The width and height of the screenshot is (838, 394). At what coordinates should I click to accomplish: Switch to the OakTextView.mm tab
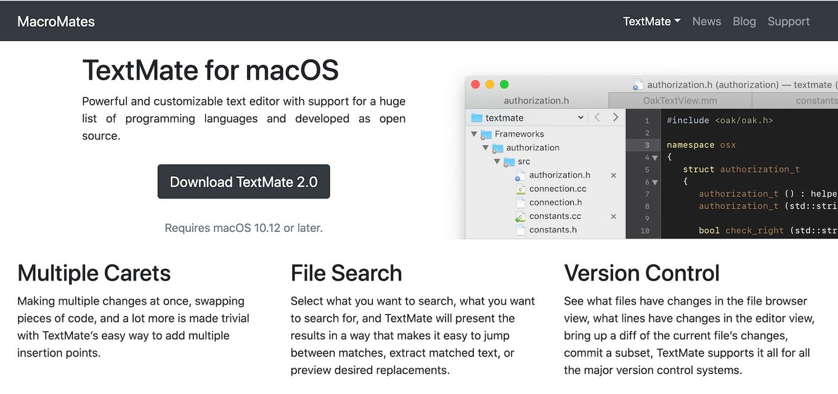(680, 101)
